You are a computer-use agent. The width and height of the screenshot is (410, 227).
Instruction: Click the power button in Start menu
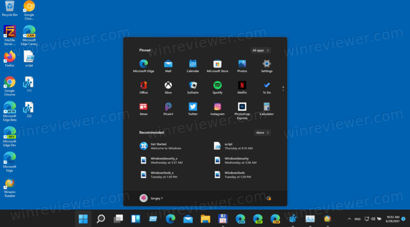coord(268,198)
